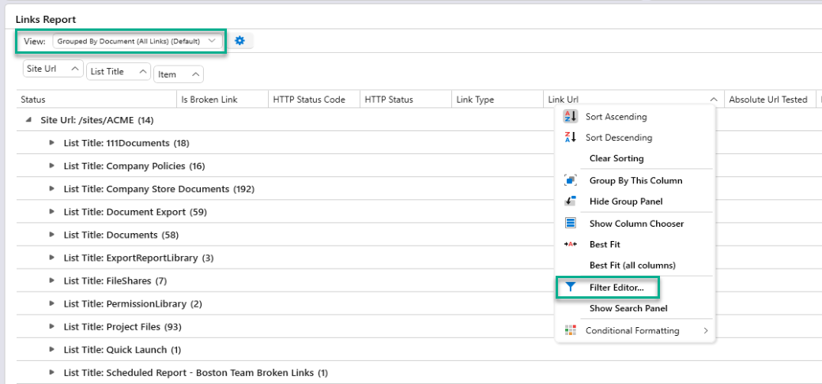Click the List Title group chip

(119, 72)
